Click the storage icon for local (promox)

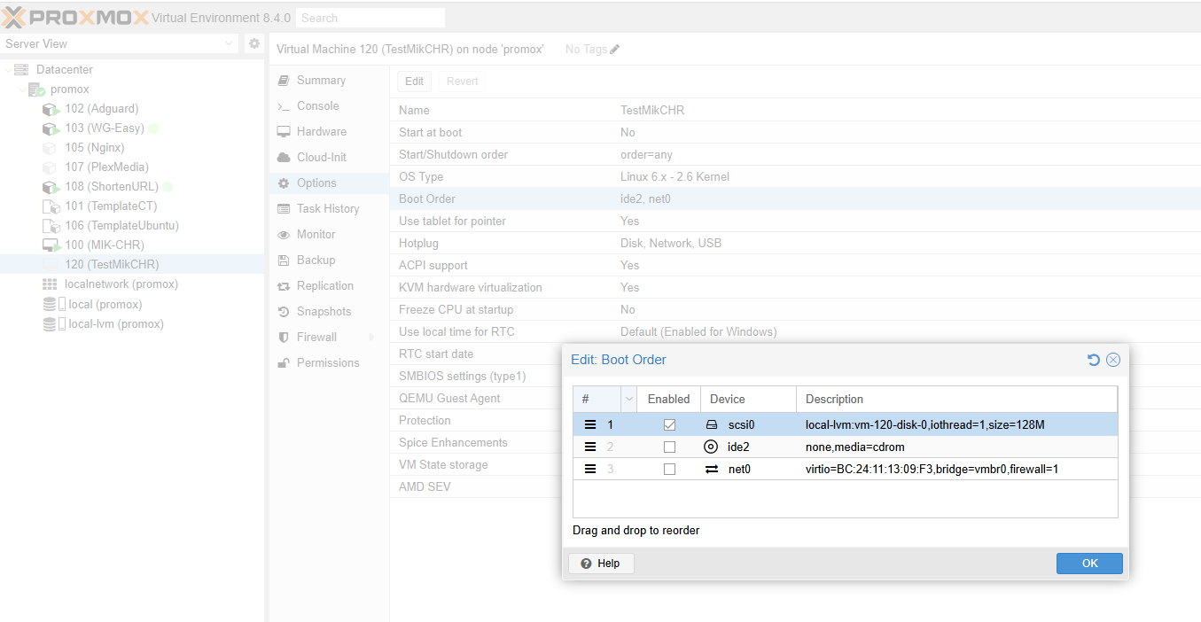pyautogui.click(x=50, y=304)
